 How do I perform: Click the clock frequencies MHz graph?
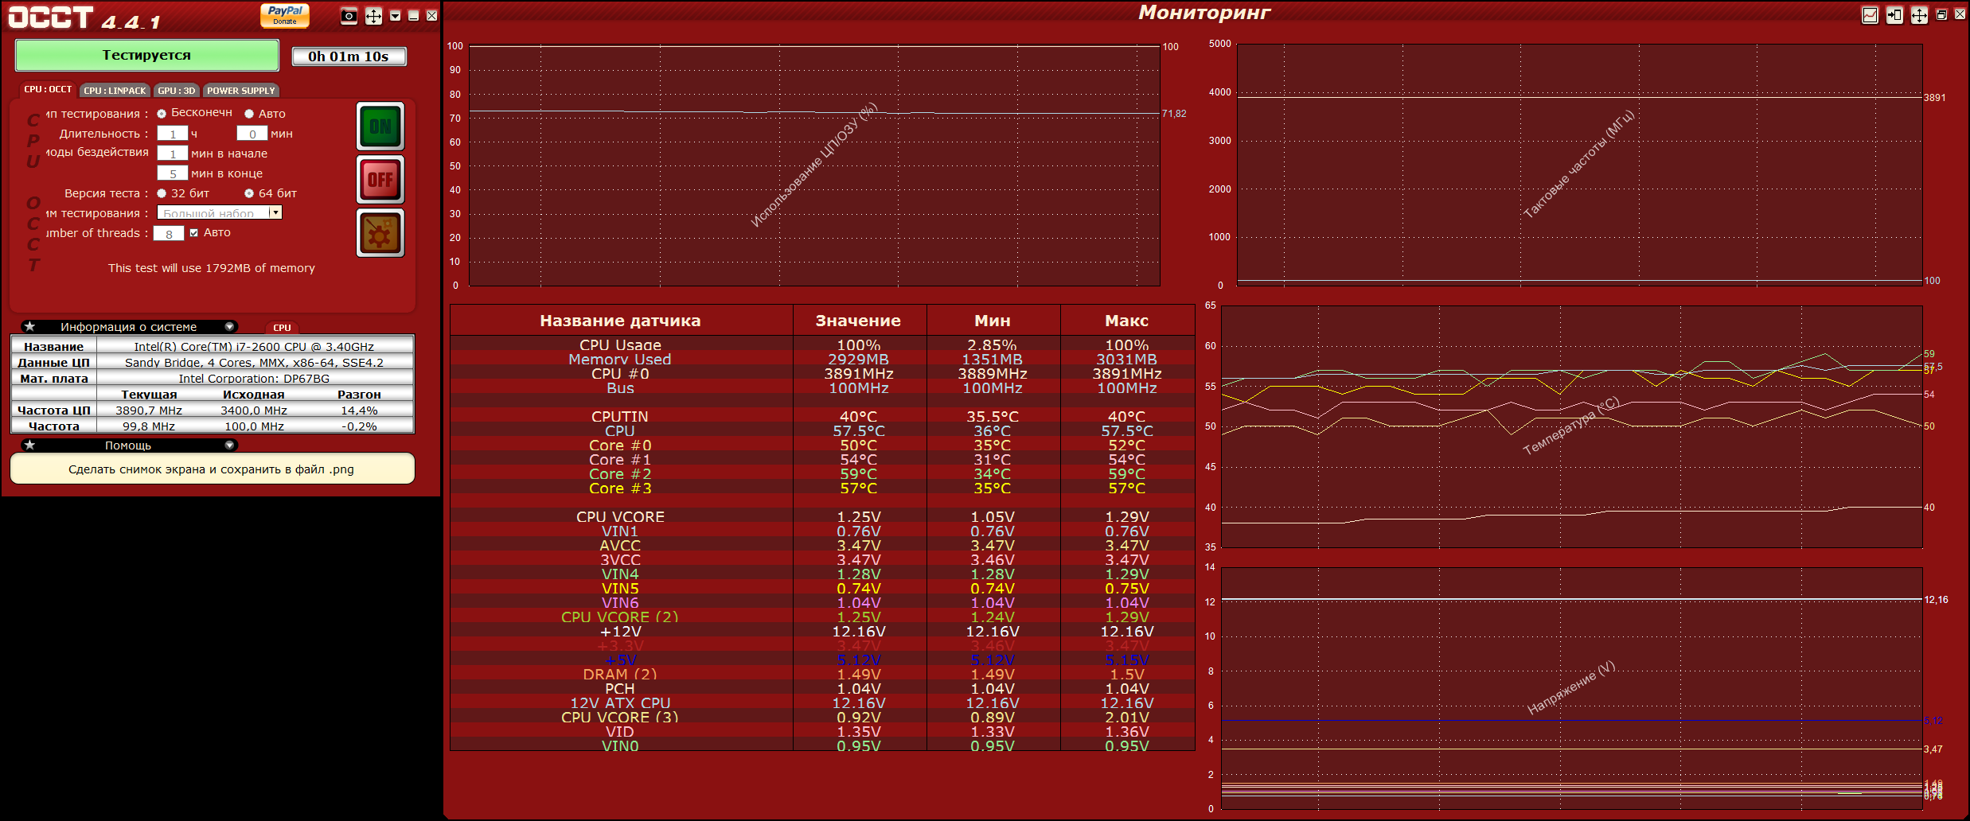pos(1579,164)
